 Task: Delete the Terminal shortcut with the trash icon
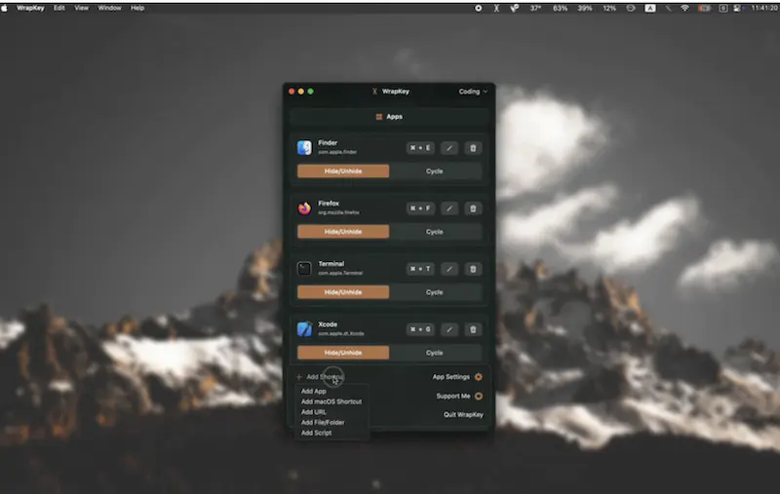click(473, 269)
